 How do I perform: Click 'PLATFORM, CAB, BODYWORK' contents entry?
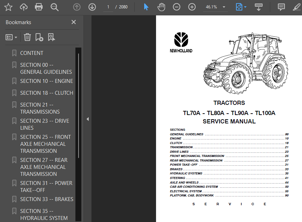pyautogui.click(x=229, y=195)
